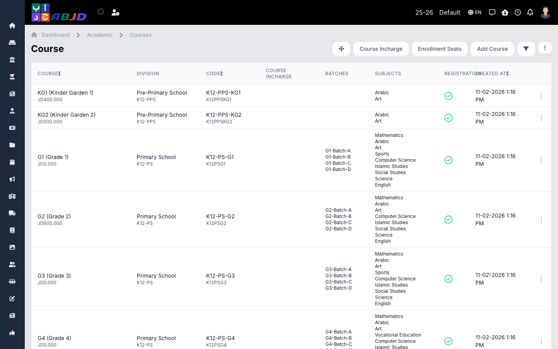Toggle registration status for G1 course
558x349 pixels.
448,160
